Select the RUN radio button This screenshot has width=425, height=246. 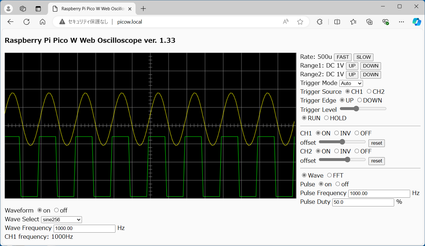coord(304,118)
